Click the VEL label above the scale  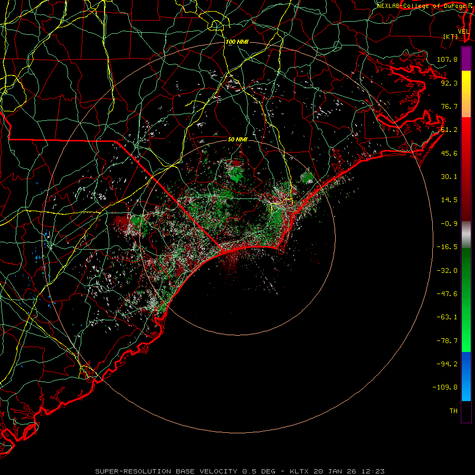coord(463,32)
